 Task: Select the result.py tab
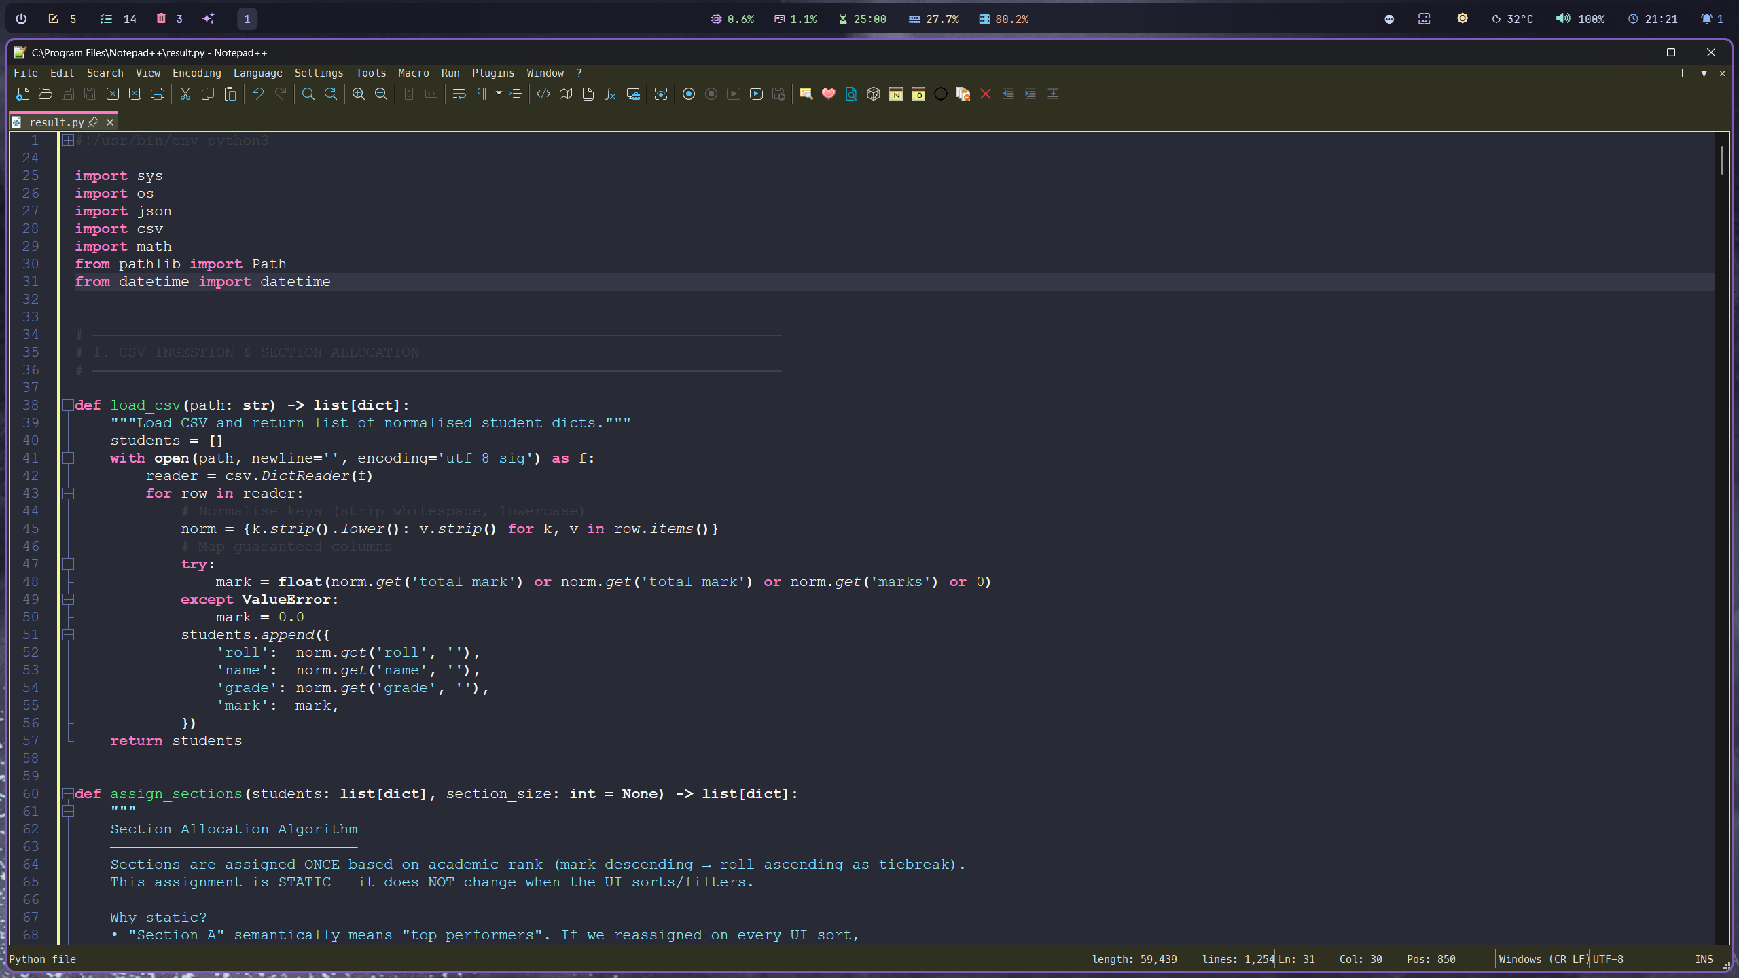click(56, 122)
